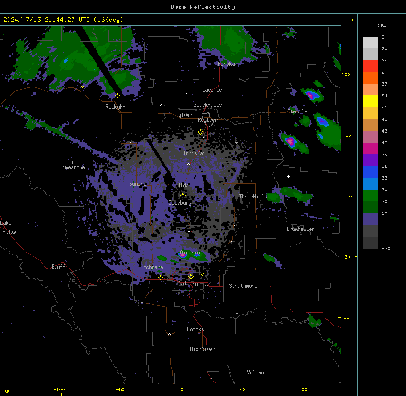Select the yellow diamond marker south of Cochrane

(x=160, y=277)
